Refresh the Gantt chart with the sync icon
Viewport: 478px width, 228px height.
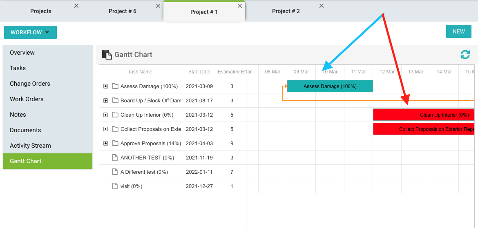(x=465, y=55)
